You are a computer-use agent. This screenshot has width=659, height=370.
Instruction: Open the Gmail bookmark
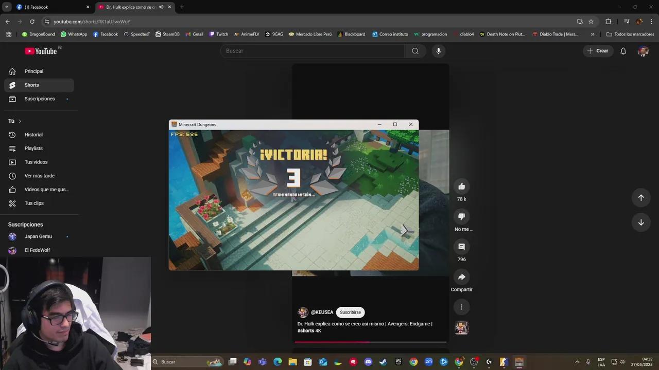[194, 34]
